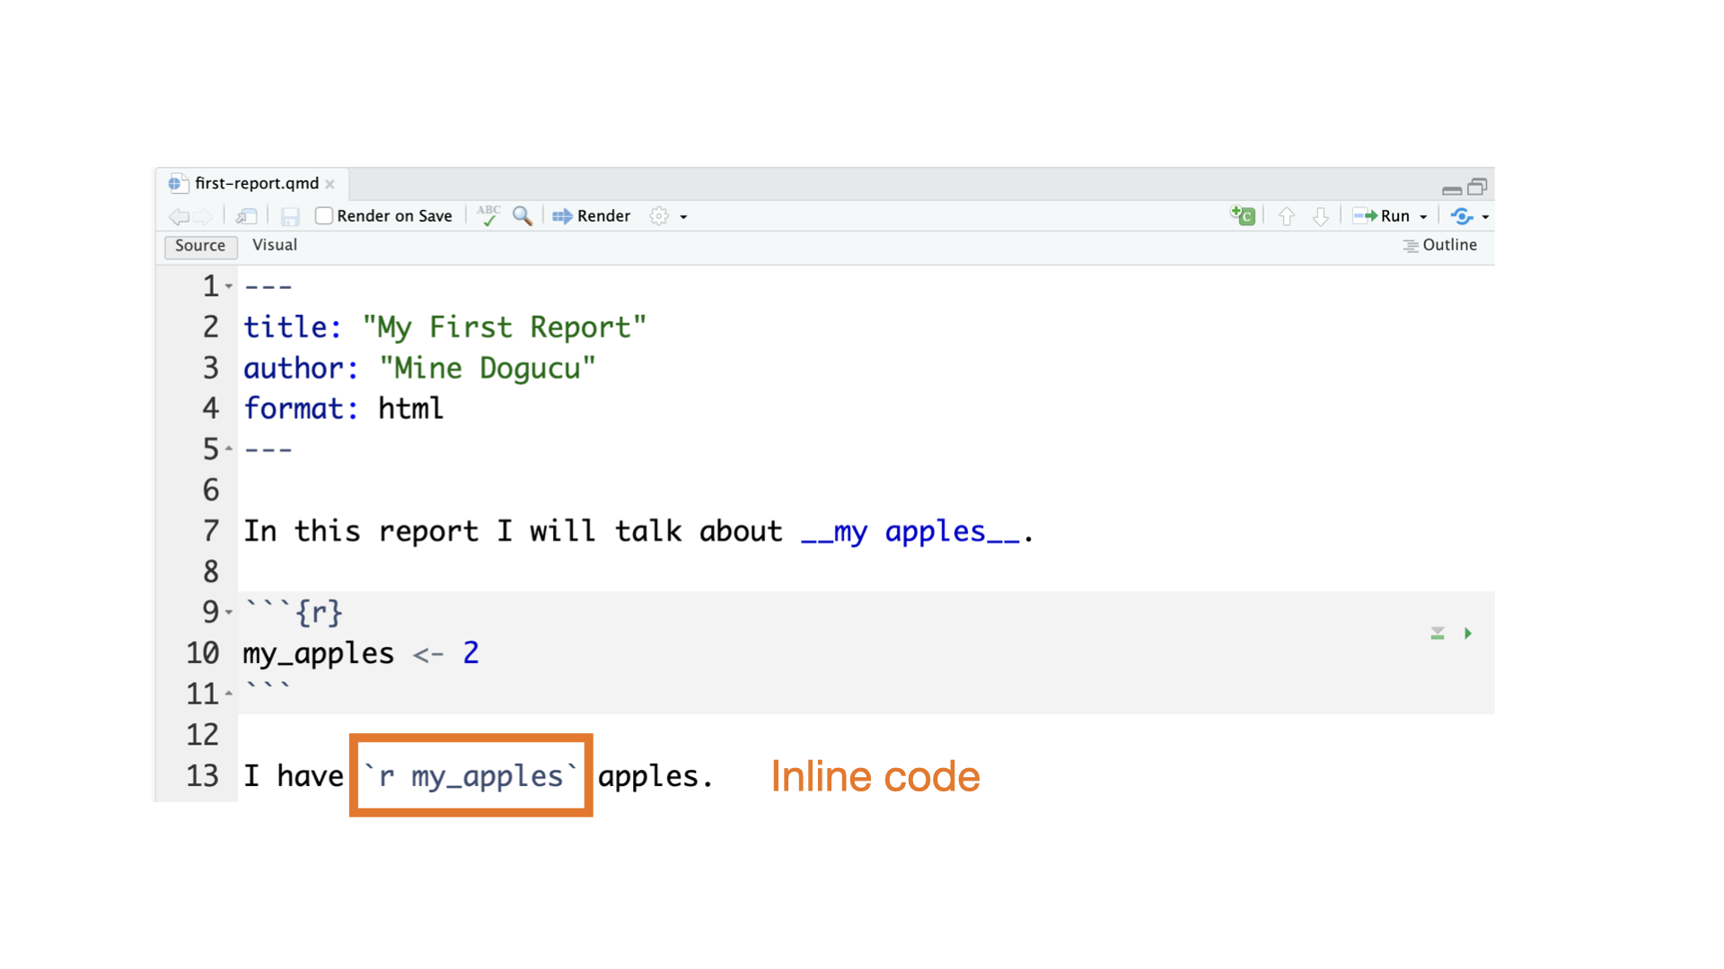Viewport: 1724px width, 969px height.
Task: Collapse the YAML header fold arrow
Action: click(229, 286)
